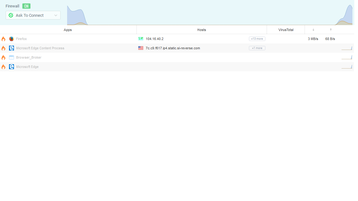358x201 pixels.
Task: Click the Firefox application icon
Action: point(11,39)
